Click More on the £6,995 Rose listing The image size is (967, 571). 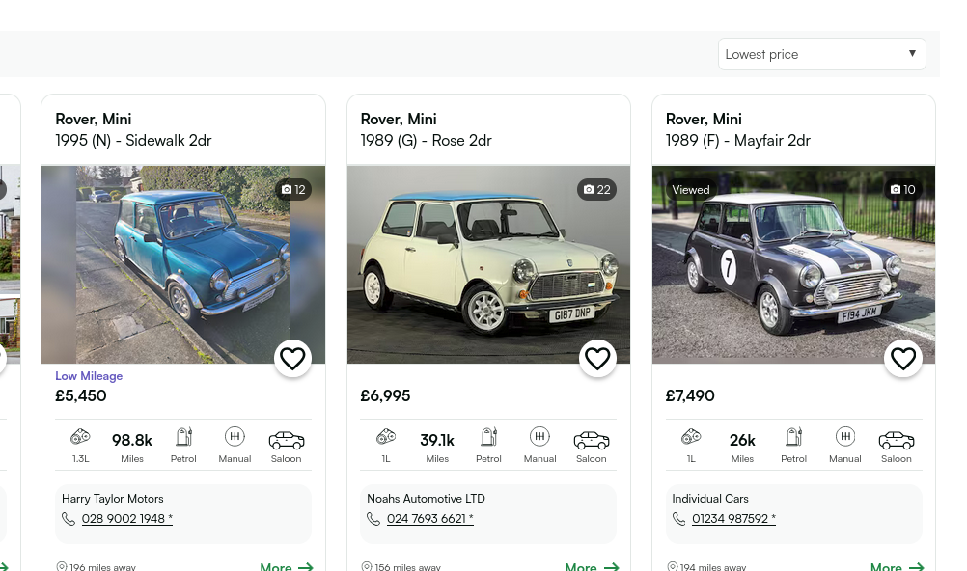pyautogui.click(x=592, y=567)
